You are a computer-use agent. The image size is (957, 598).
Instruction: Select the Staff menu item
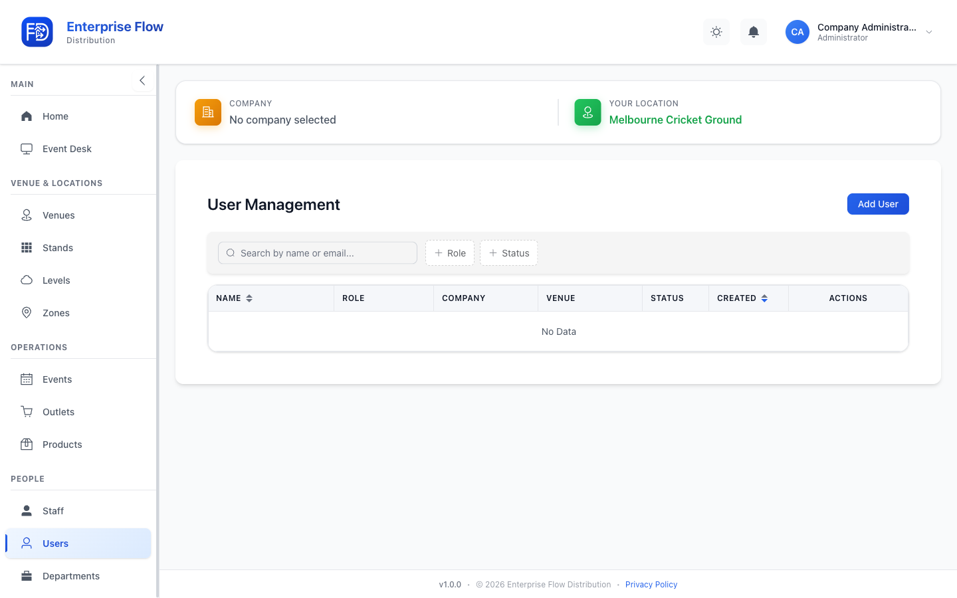(x=78, y=511)
